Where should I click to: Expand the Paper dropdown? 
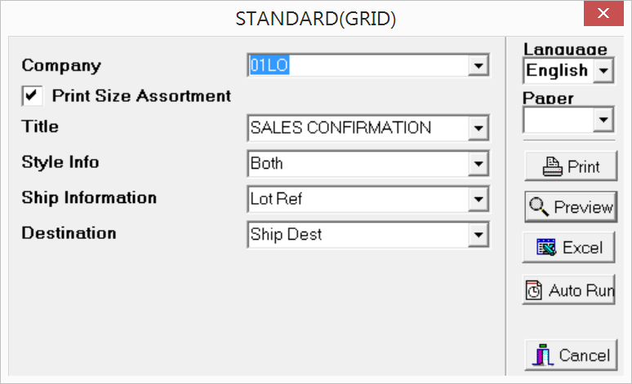tap(603, 120)
